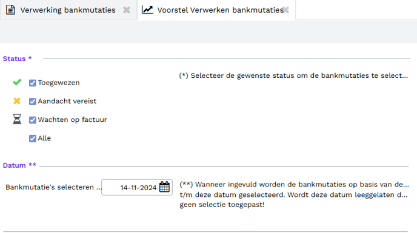
Task: Click the Alle label text
Action: [44, 138]
